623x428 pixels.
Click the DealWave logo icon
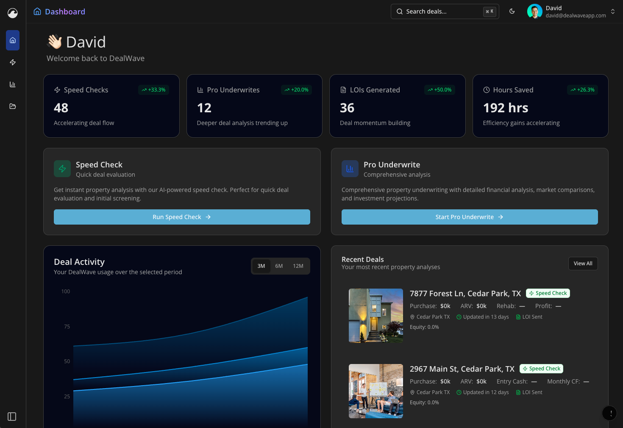coord(13,13)
